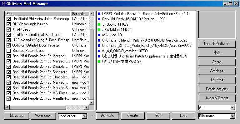Select mod JPWikiMod 11.9.22
240x124 pixels.
click(x=117, y=30)
